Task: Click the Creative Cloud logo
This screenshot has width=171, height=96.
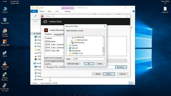Action: click(x=45, y=22)
